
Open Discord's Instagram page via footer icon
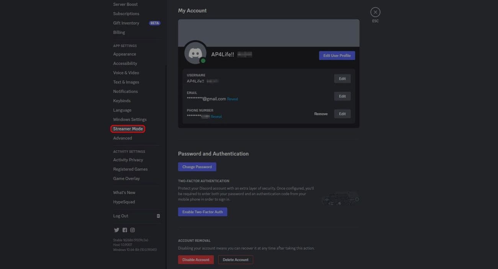click(132, 230)
